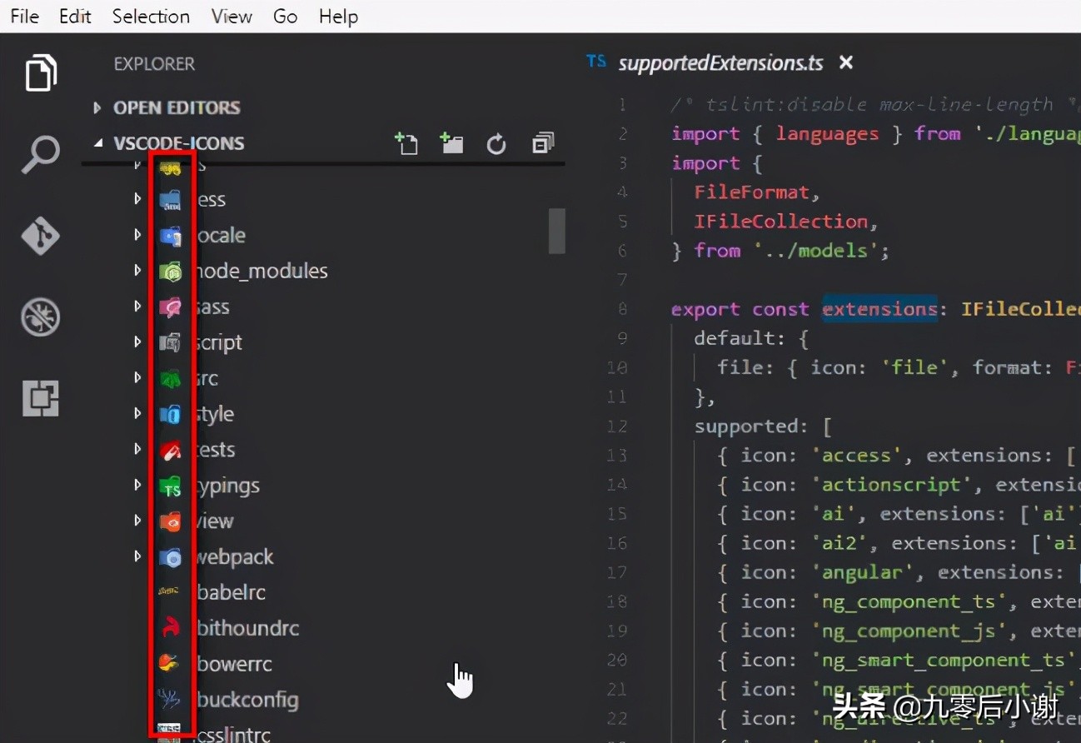
Task: Expand the src folder arrow
Action: [x=137, y=378]
